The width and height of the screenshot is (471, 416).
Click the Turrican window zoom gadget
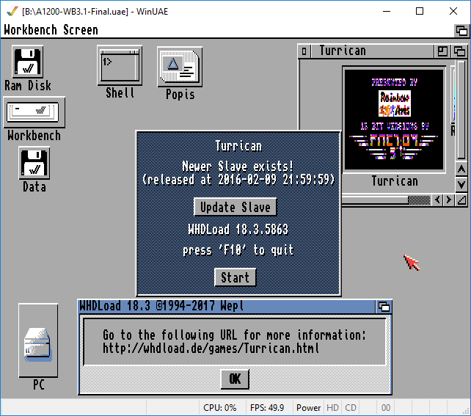tap(443, 51)
